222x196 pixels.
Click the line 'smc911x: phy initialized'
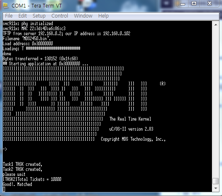28,23
